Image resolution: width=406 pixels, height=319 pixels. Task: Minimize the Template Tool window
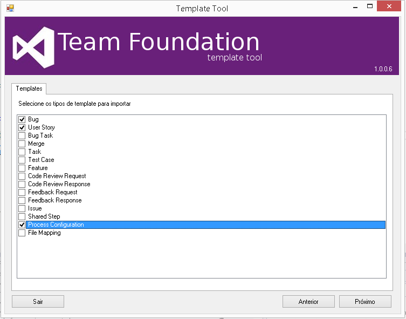[355, 6]
